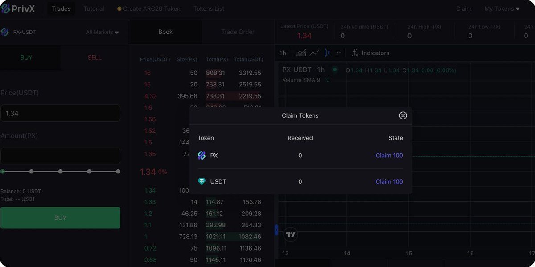Select the SELL tab
Screen dimensions: 535x267
coord(95,58)
